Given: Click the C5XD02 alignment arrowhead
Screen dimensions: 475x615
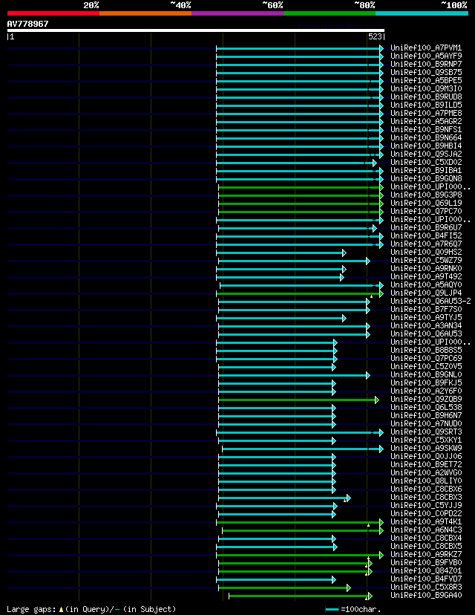Looking at the screenshot, I should [x=375, y=163].
